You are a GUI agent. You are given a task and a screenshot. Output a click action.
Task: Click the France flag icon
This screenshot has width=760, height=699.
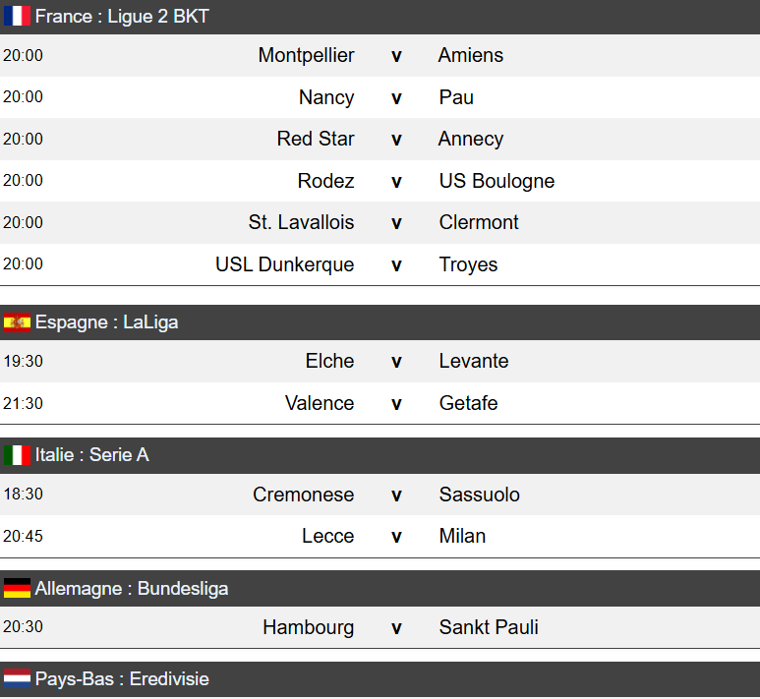(x=17, y=17)
